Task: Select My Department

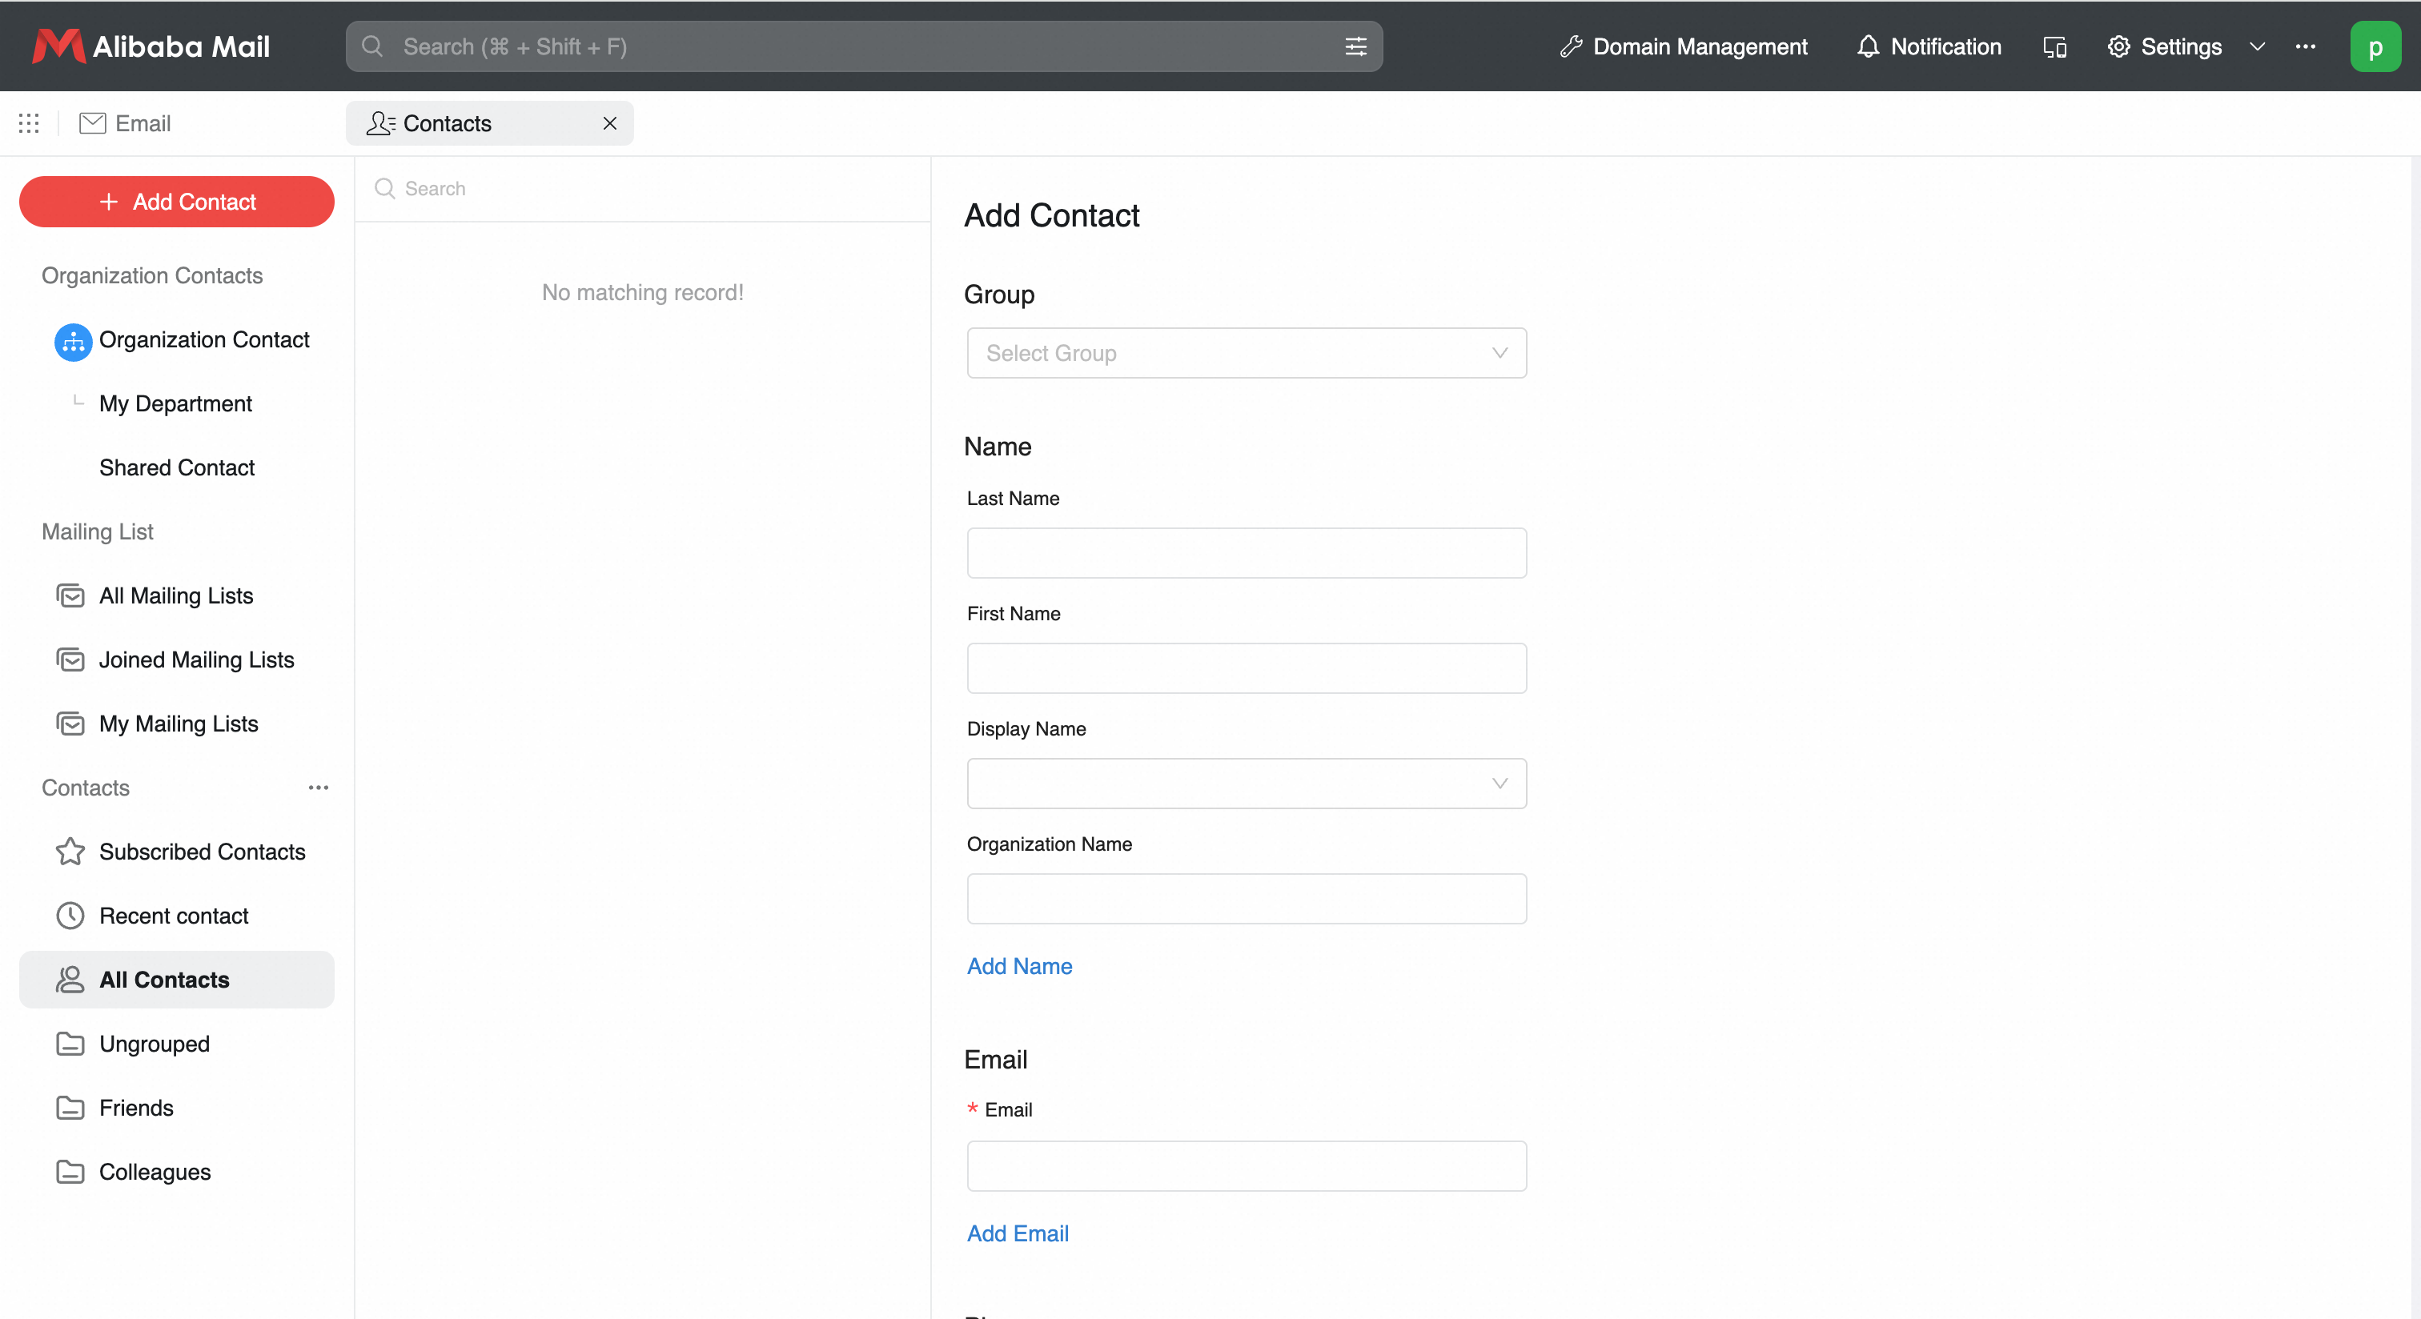Action: pos(176,403)
